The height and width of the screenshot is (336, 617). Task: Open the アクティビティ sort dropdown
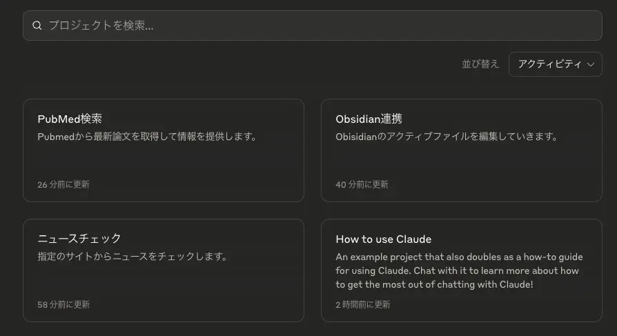pyautogui.click(x=554, y=64)
